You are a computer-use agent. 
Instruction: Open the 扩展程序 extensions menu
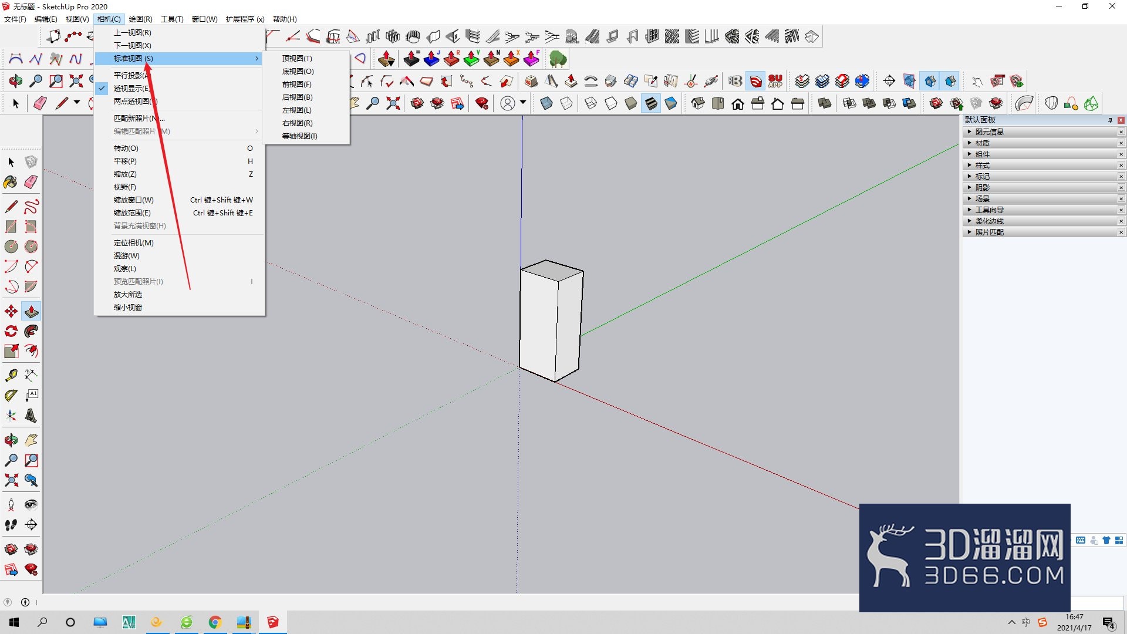click(x=245, y=19)
